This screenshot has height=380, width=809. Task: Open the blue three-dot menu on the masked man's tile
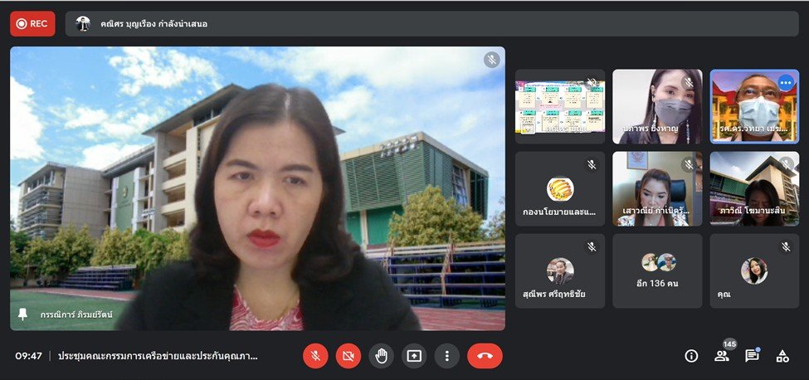(x=785, y=83)
